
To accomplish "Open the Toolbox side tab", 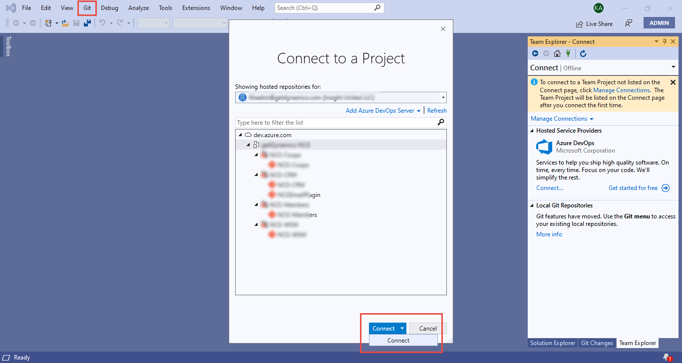I will coord(7,46).
